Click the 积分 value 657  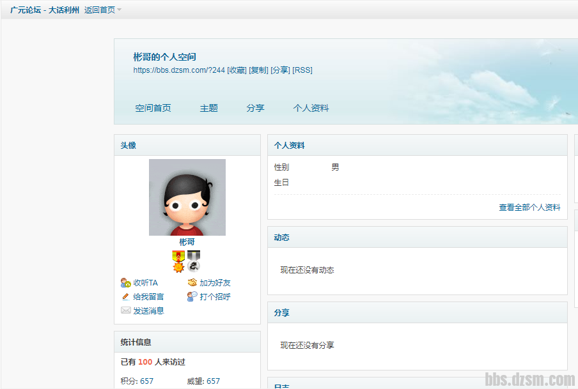coord(147,381)
